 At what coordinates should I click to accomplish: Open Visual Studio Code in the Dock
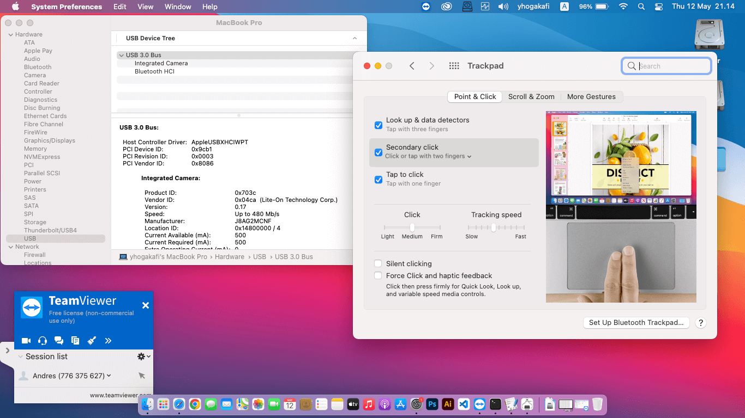[464, 404]
